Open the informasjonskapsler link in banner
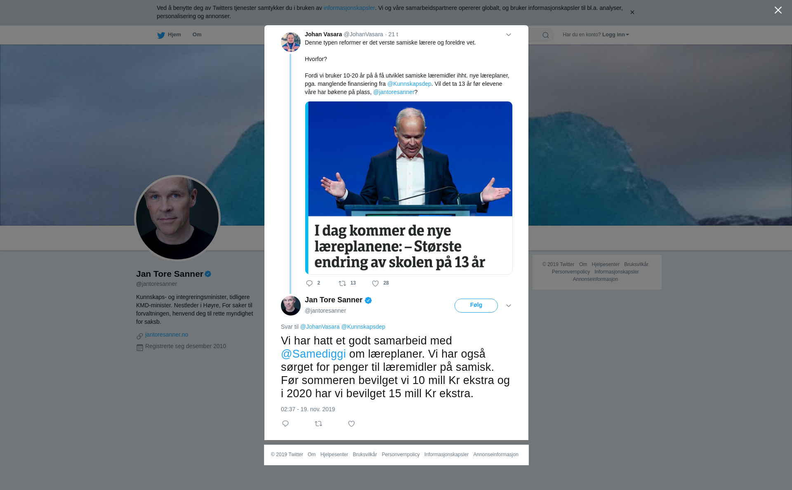 click(349, 8)
